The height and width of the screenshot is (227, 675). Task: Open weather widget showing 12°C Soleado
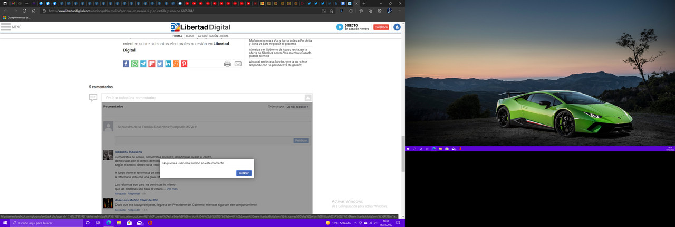click(337, 223)
